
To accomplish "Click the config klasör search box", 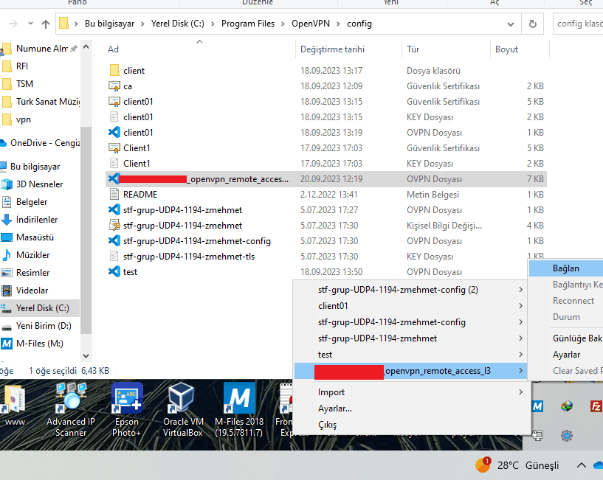I will tap(578, 24).
